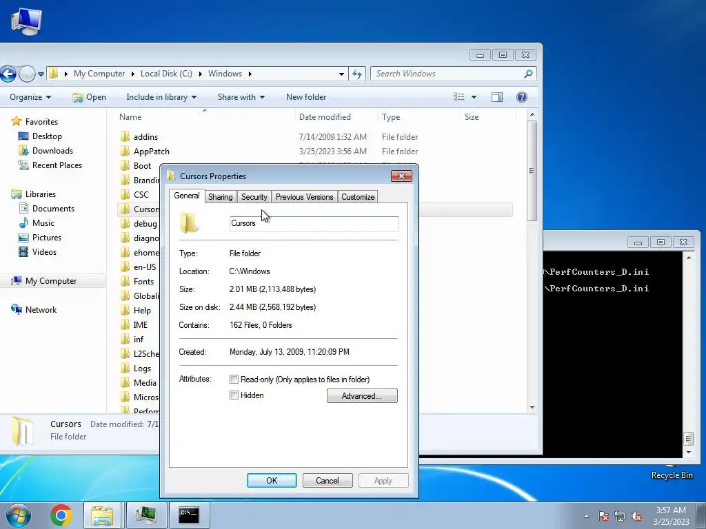Click the volume icon in system tray

coord(636,517)
